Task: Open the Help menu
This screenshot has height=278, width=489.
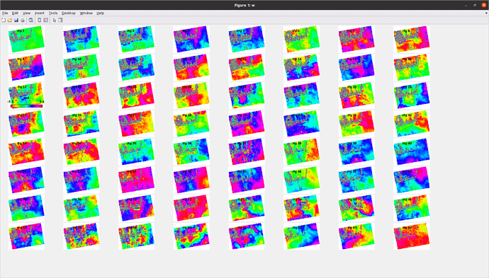Action: tap(100, 13)
